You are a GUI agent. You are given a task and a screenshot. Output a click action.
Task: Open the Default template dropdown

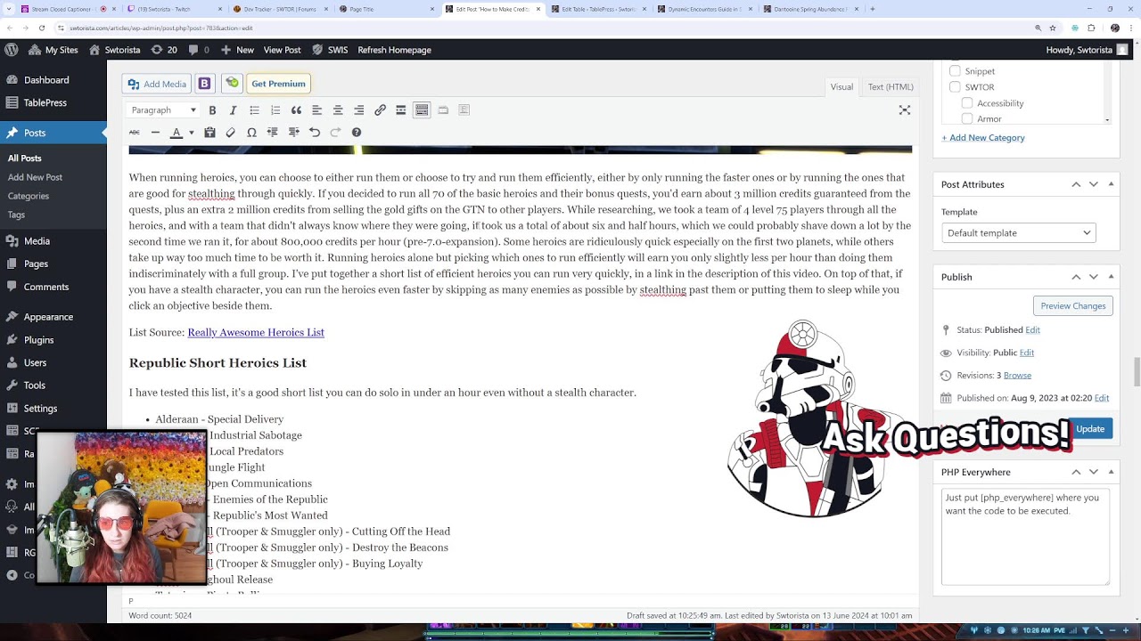coord(1018,233)
